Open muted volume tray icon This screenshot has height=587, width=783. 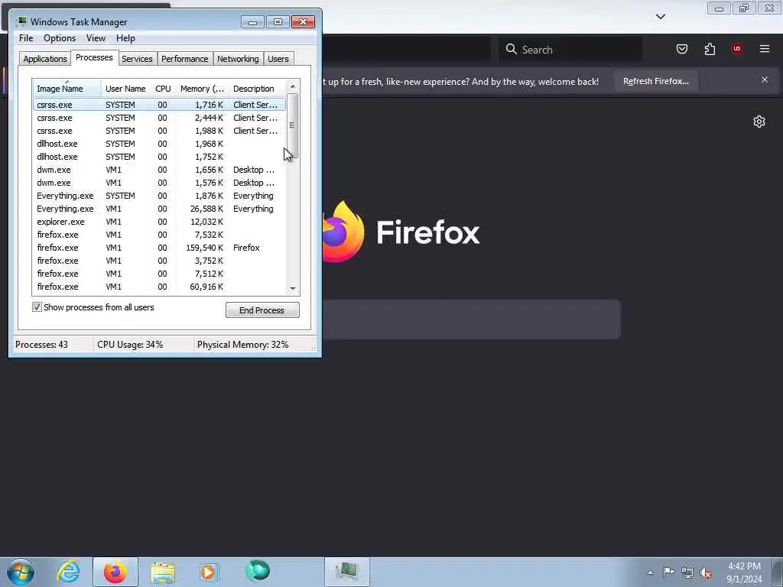pyautogui.click(x=706, y=572)
